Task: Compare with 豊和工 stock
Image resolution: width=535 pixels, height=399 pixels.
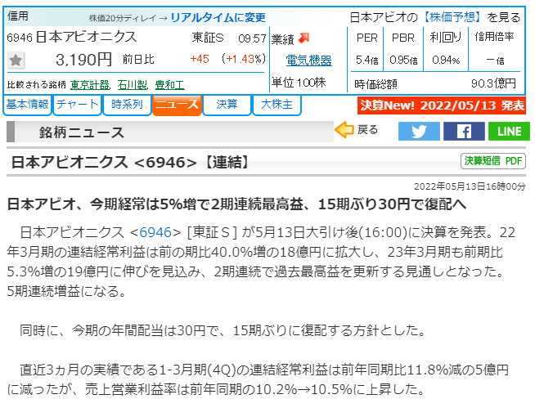Action: (169, 84)
